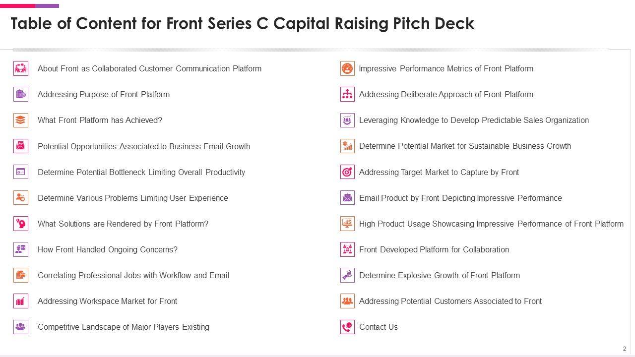Click the bar chart icon beside Addressing Workspace Market
The width and height of the screenshot is (635, 357).
click(21, 301)
